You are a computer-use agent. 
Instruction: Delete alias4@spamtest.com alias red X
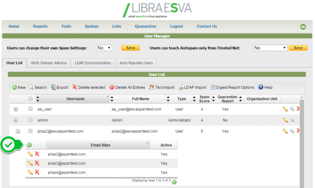[37, 172]
